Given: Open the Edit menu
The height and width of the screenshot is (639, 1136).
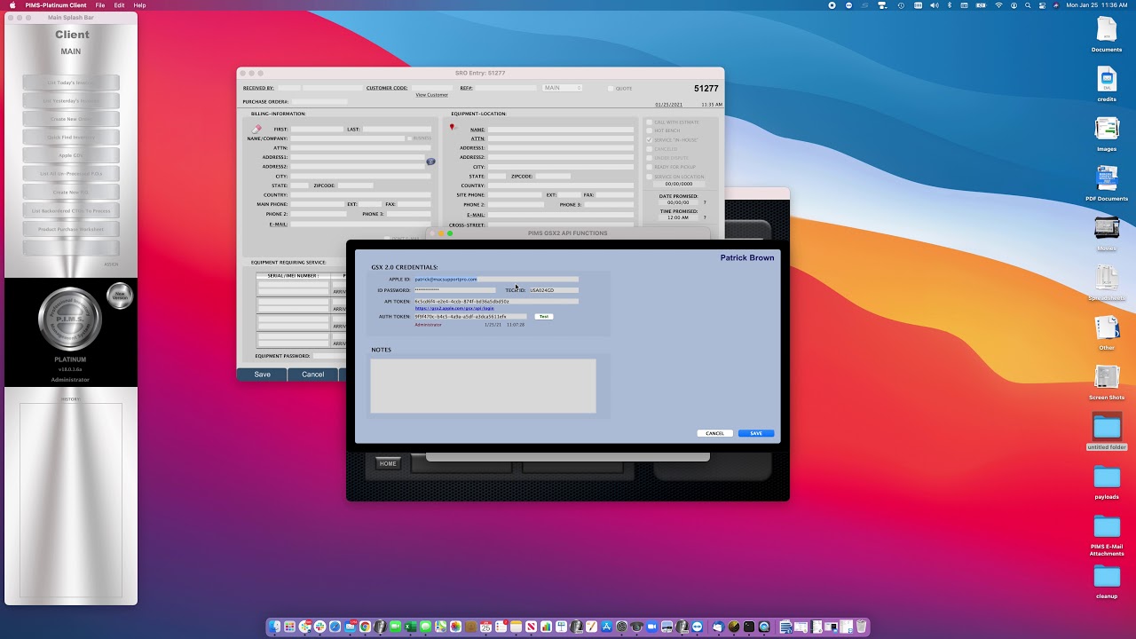Looking at the screenshot, I should pyautogui.click(x=119, y=5).
